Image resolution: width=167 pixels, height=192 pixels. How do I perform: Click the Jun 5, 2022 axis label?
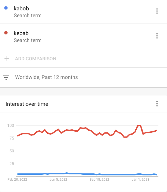coord(58,180)
